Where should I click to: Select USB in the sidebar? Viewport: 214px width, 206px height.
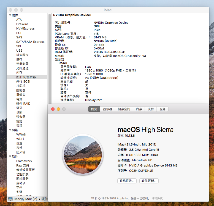click(x=19, y=51)
